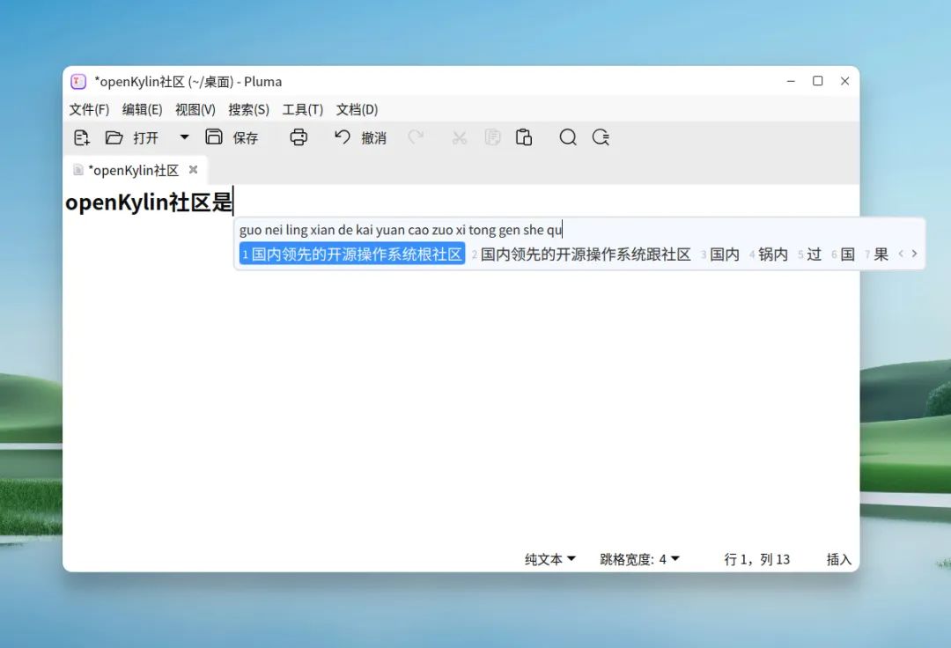Image resolution: width=951 pixels, height=648 pixels.
Task: Choose candidate 5 过
Action: [x=810, y=254]
